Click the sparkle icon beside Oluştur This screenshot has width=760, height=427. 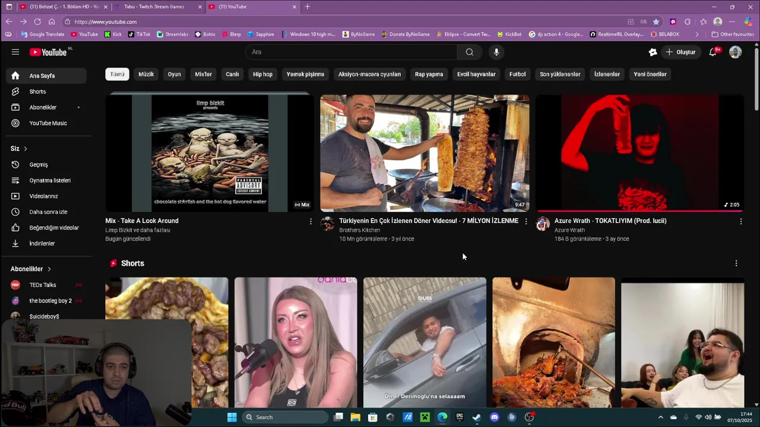coord(653,52)
